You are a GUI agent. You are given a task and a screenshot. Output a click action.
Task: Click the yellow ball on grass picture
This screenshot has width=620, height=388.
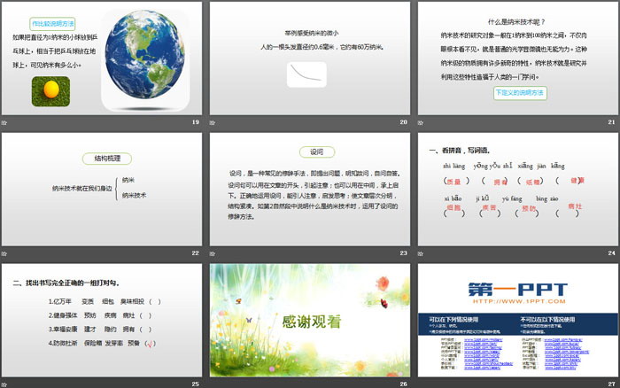point(50,90)
